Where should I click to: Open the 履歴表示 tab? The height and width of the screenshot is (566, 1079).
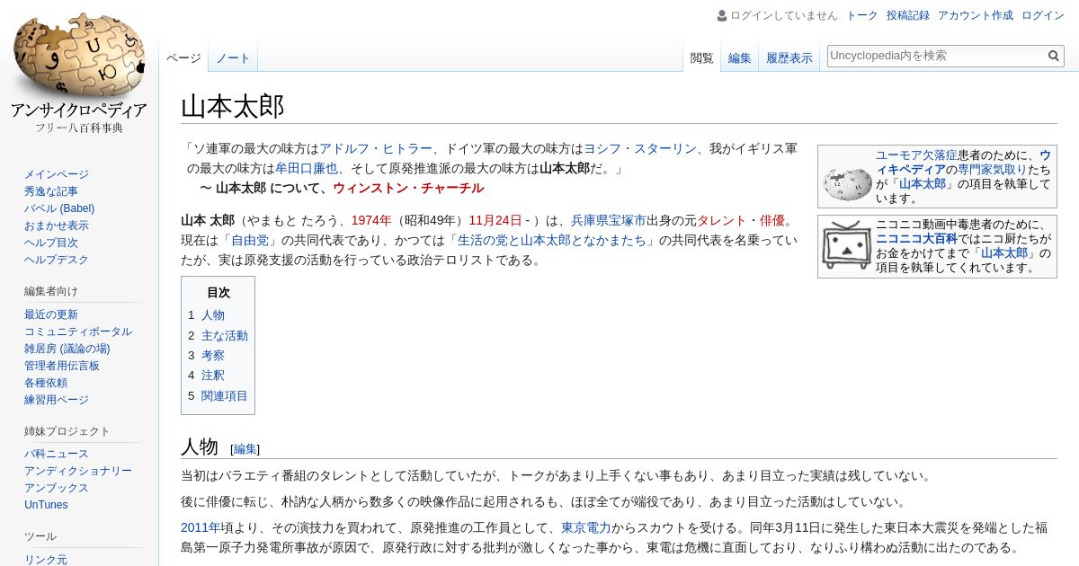click(789, 57)
